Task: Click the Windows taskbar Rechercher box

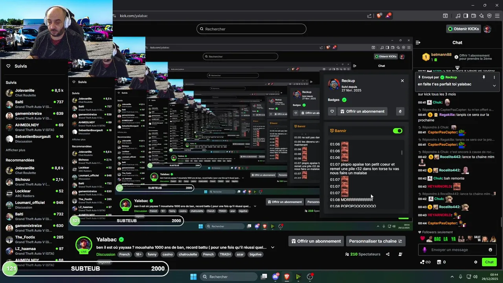Action: pyautogui.click(x=229, y=277)
